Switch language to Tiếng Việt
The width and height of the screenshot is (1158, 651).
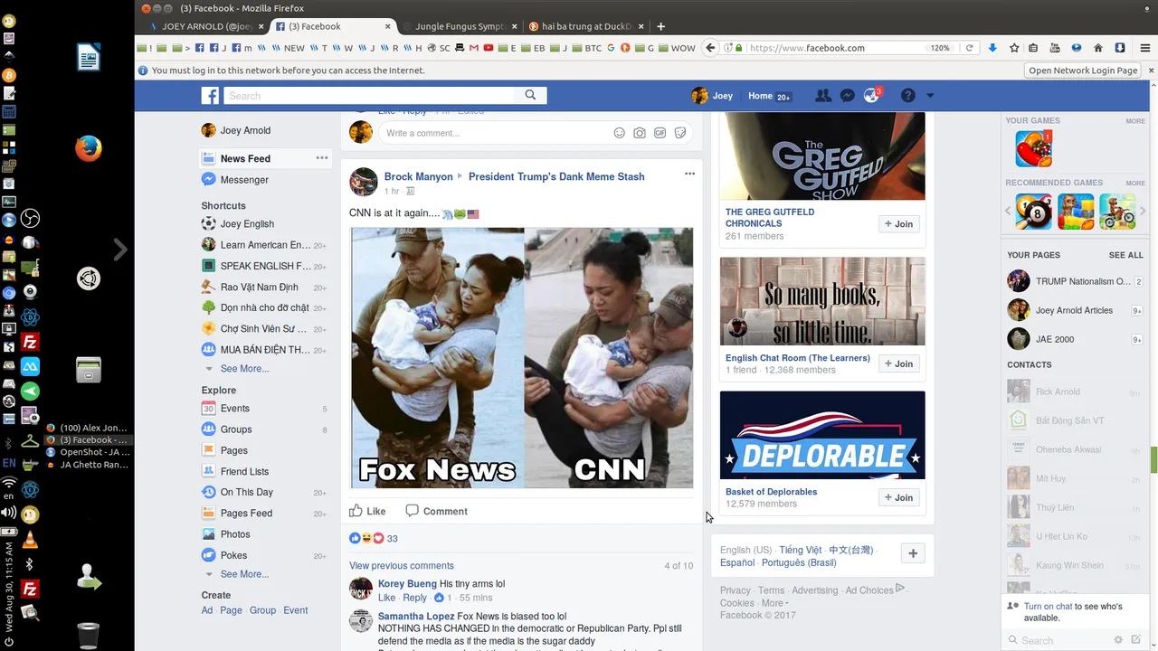pos(801,550)
